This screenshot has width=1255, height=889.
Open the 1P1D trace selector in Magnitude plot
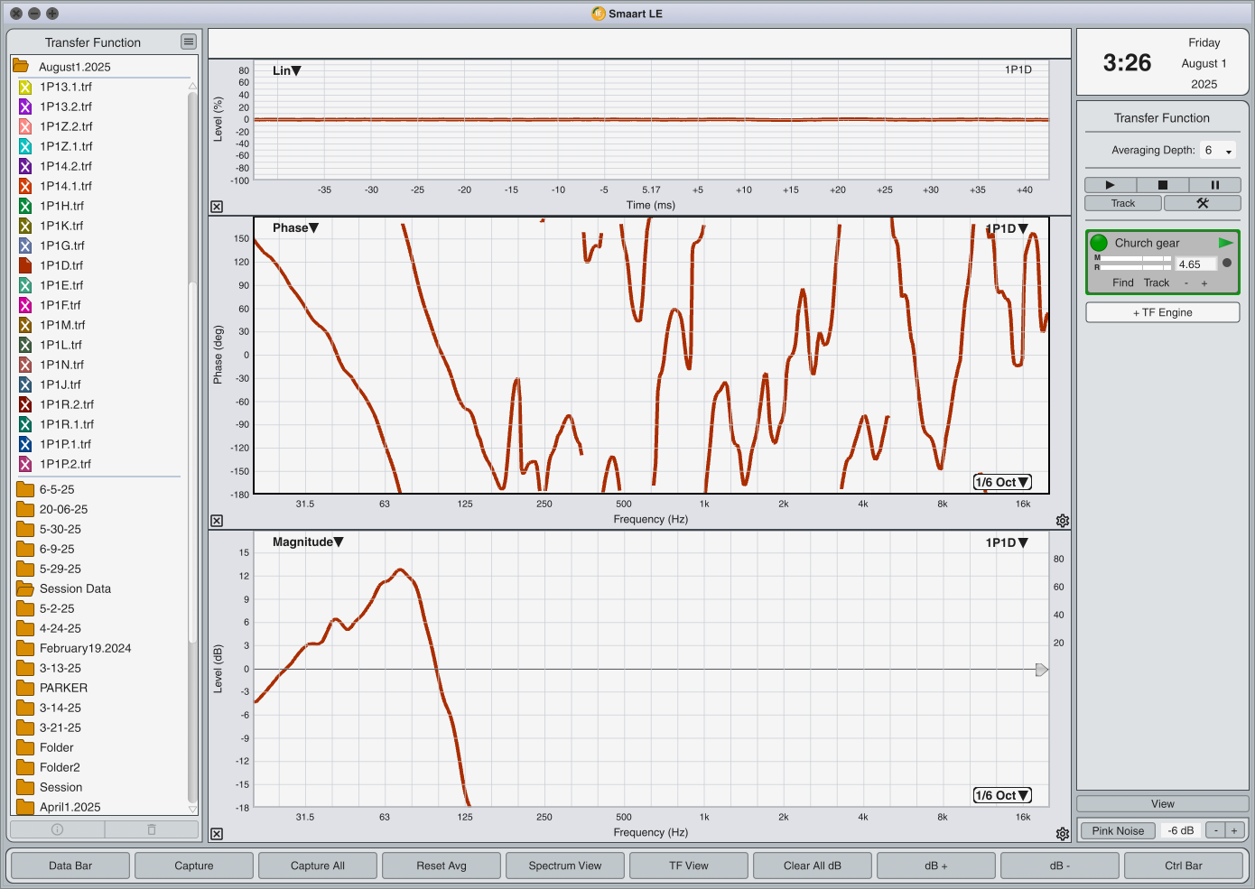point(1007,542)
